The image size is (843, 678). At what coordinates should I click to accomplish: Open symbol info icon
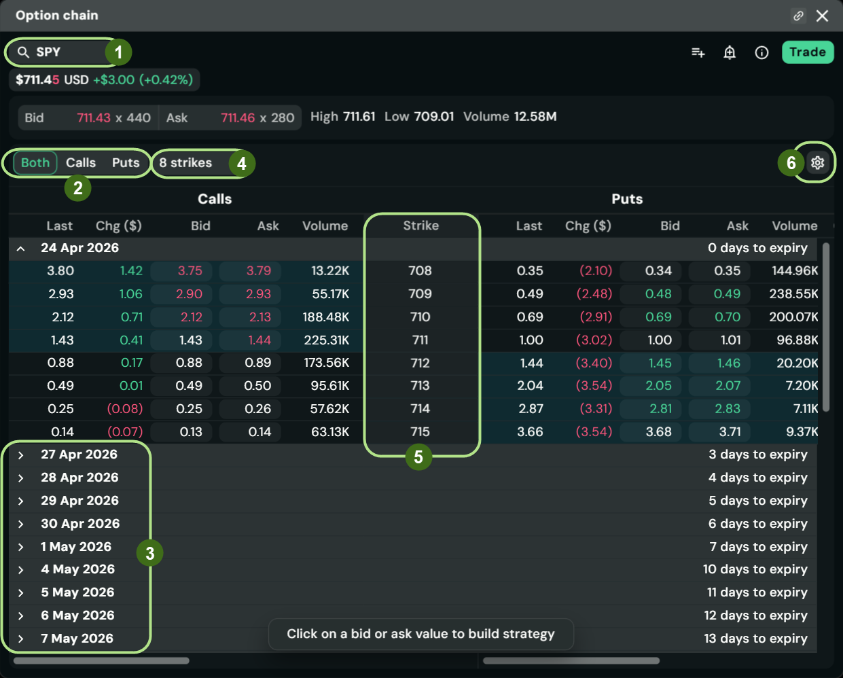(x=762, y=52)
